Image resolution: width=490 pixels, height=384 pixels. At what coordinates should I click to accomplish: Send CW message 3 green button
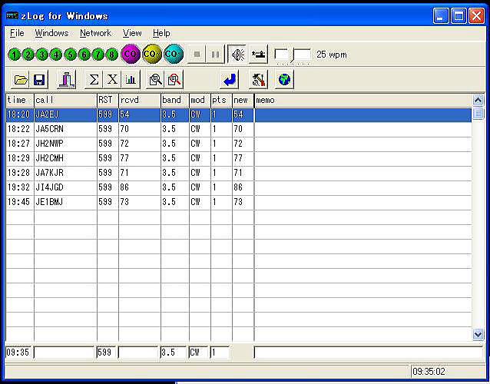[42, 55]
